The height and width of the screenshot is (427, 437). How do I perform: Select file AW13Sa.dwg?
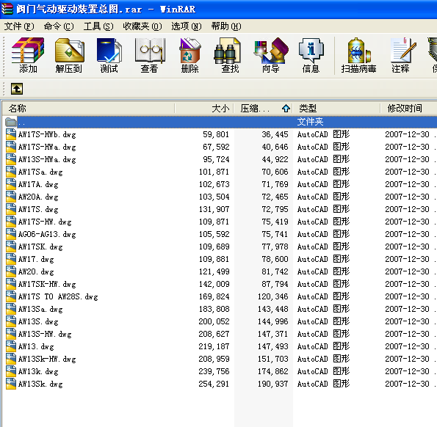pyautogui.click(x=40, y=310)
